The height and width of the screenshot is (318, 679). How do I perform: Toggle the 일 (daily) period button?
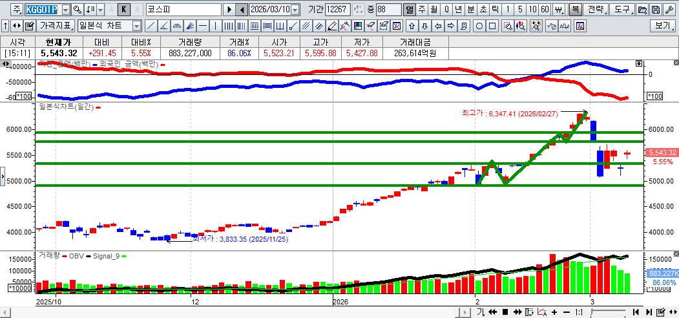point(410,10)
